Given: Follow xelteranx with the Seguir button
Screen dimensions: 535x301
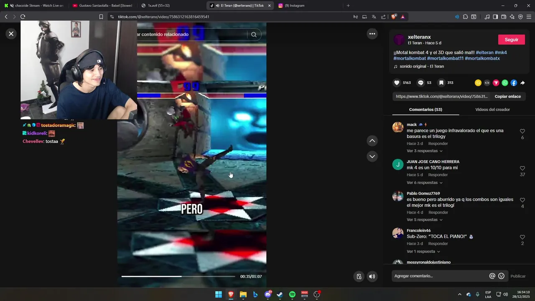Looking at the screenshot, I should (x=512, y=40).
